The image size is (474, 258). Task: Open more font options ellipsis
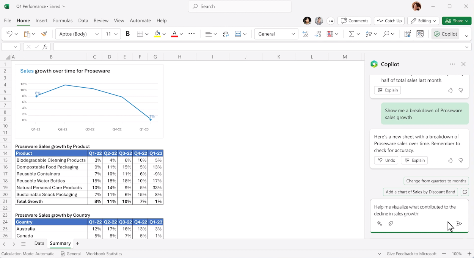click(191, 34)
